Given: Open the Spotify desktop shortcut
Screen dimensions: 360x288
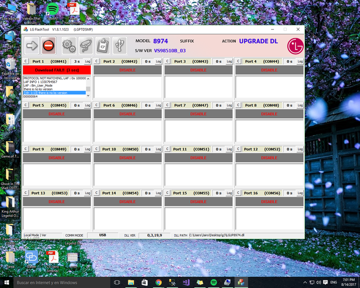Looking at the screenshot, I should click(52, 11).
